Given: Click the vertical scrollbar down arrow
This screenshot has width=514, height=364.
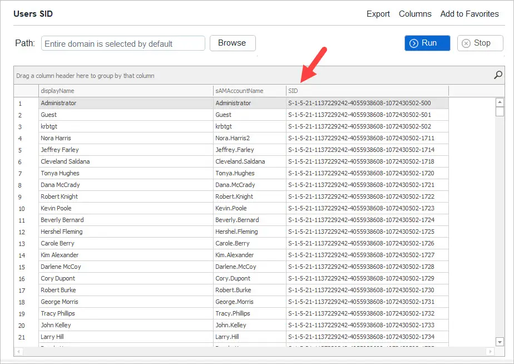Looking at the screenshot, I should (500, 342).
